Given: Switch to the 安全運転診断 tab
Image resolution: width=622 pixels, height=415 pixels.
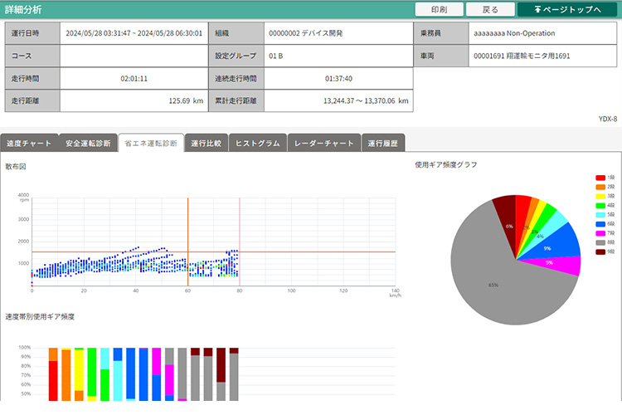Looking at the screenshot, I should 88,143.
